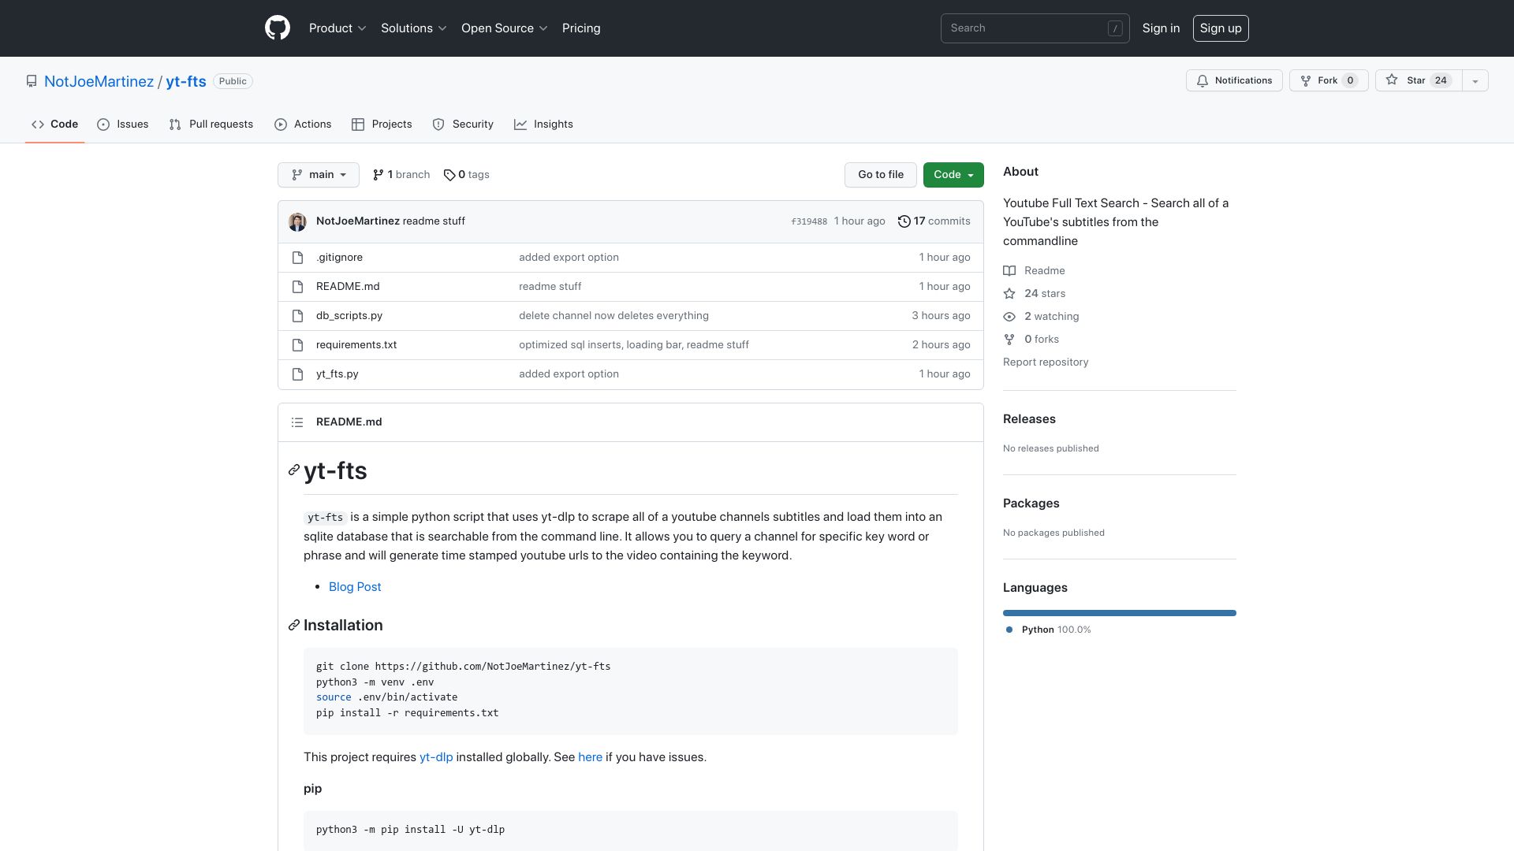The height and width of the screenshot is (851, 1514).
Task: Focus the GitHub Search field
Action: pos(1035,28)
